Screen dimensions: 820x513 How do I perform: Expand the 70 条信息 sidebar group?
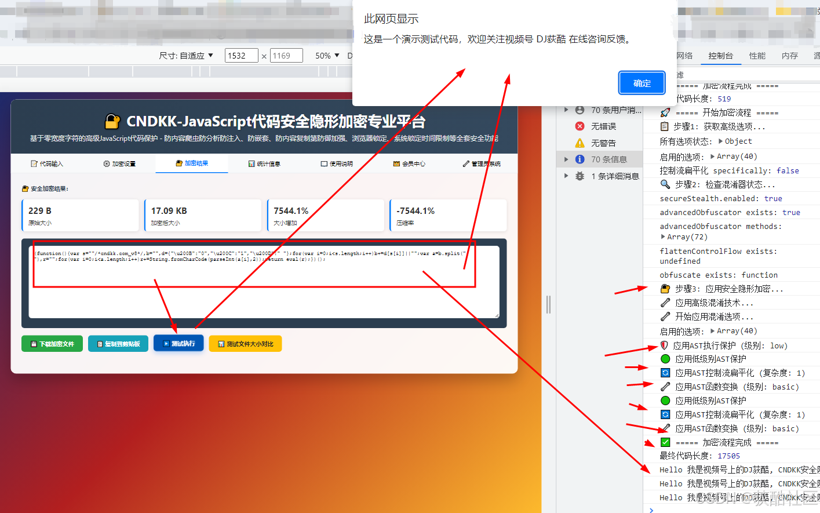click(x=566, y=159)
